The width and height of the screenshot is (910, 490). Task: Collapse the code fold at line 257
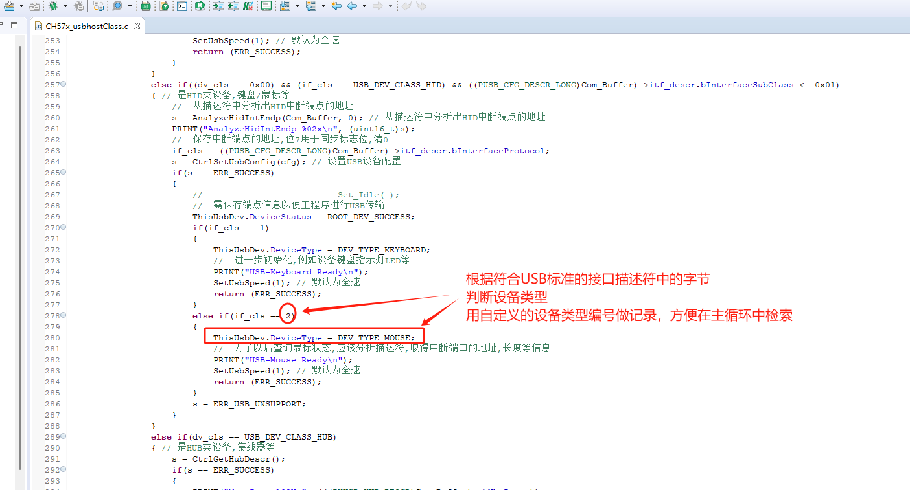click(x=64, y=84)
